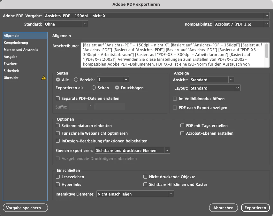This screenshot has height=216, width=273.
Task: Enable Separate PDF-Dateien erstellen checkbox
Action: click(57, 98)
